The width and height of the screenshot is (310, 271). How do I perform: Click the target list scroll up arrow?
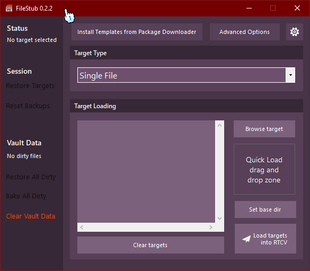[219, 125]
